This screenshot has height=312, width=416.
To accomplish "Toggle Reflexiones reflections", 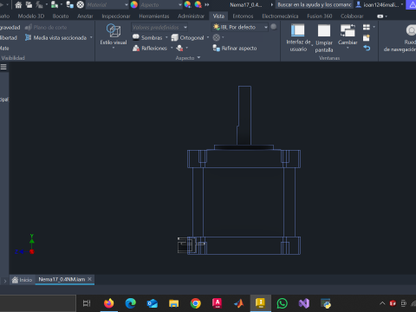I will [x=150, y=48].
